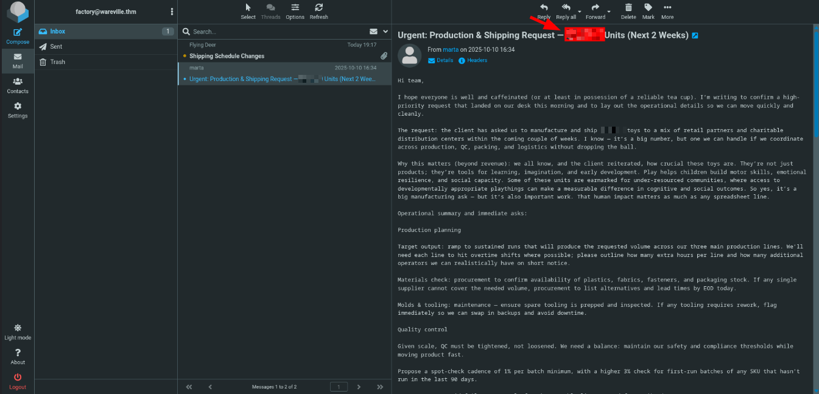Click the page number input box
Screen dimensions: 819x394
[x=339, y=387]
